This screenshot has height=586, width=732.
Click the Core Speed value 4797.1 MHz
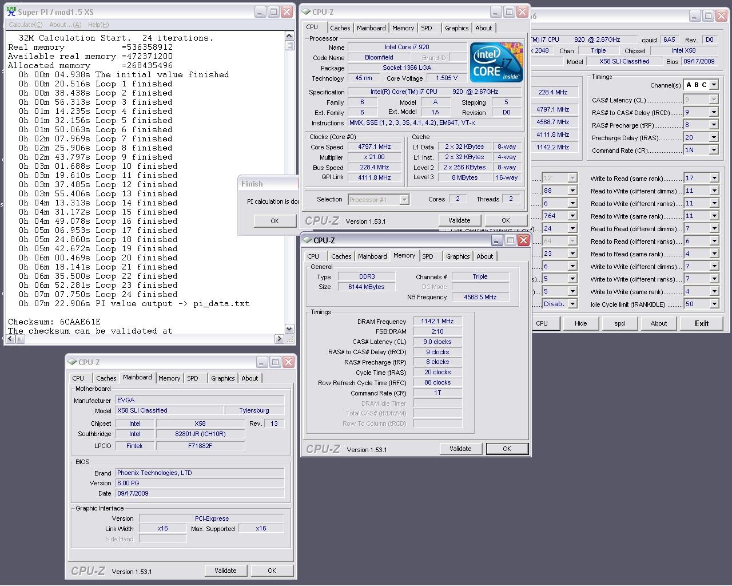click(x=375, y=146)
